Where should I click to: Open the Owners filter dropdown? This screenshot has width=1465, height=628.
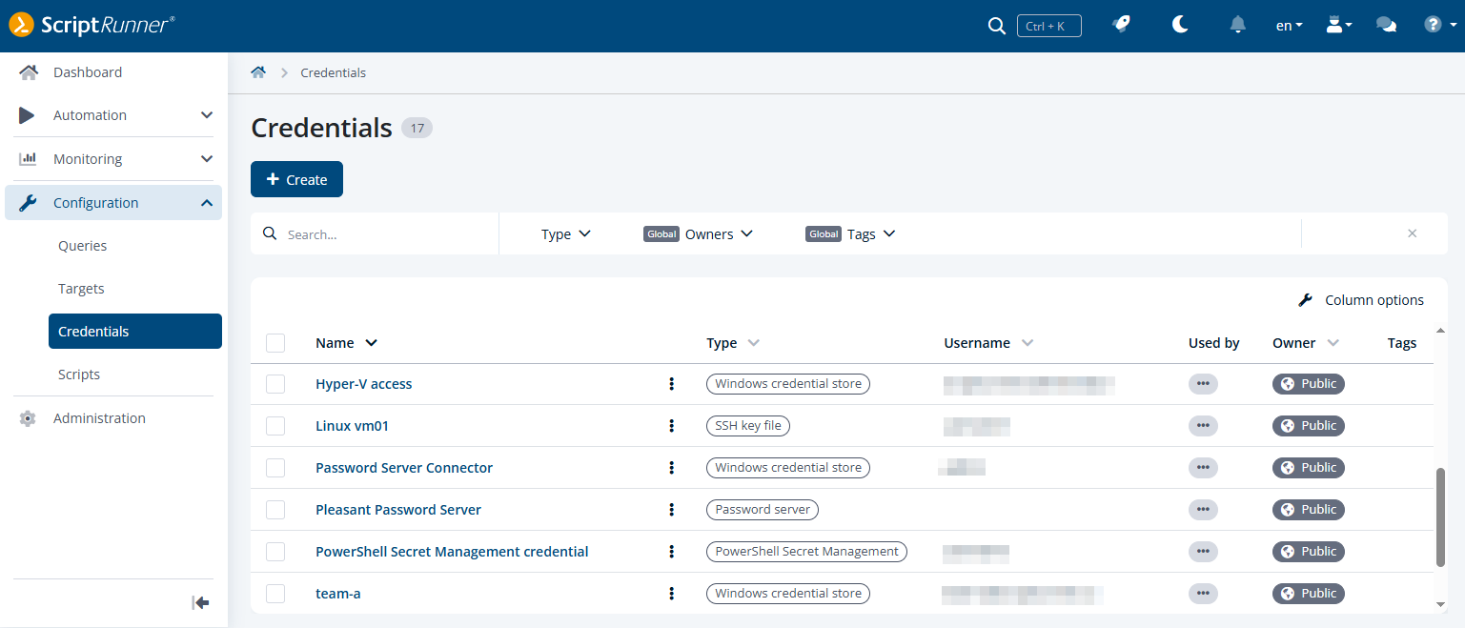(x=699, y=234)
